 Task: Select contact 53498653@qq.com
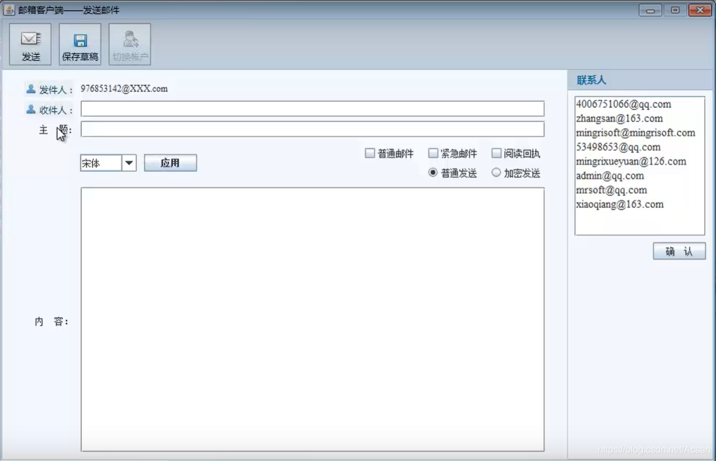pyautogui.click(x=618, y=147)
